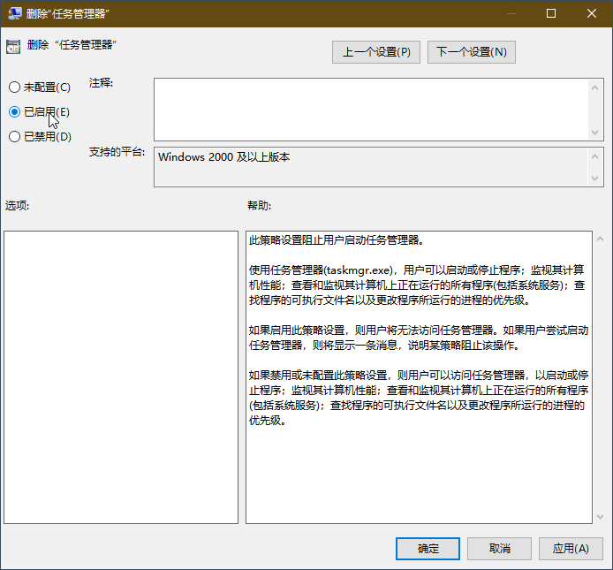Click the 支持的平台: label
Screen dimensions: 613x570
tap(117, 152)
